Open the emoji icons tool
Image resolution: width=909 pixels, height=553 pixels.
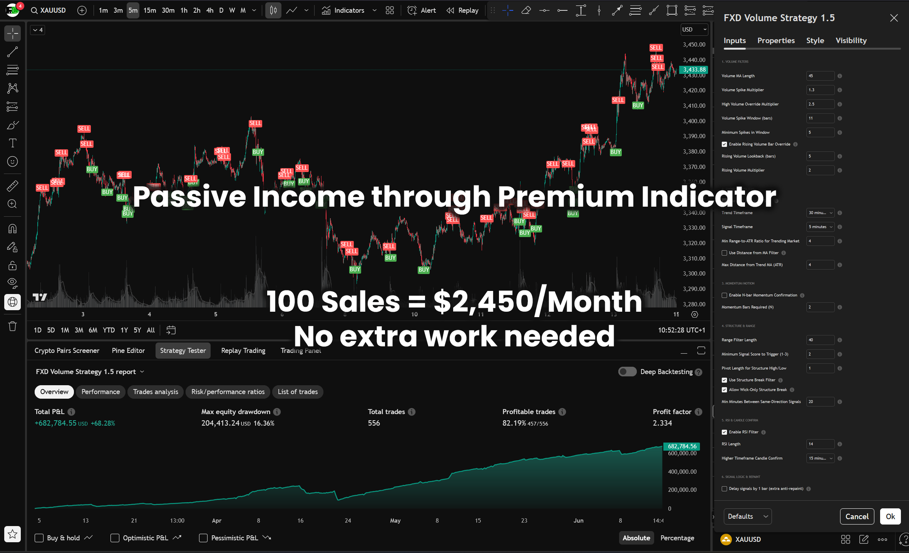coord(12,162)
